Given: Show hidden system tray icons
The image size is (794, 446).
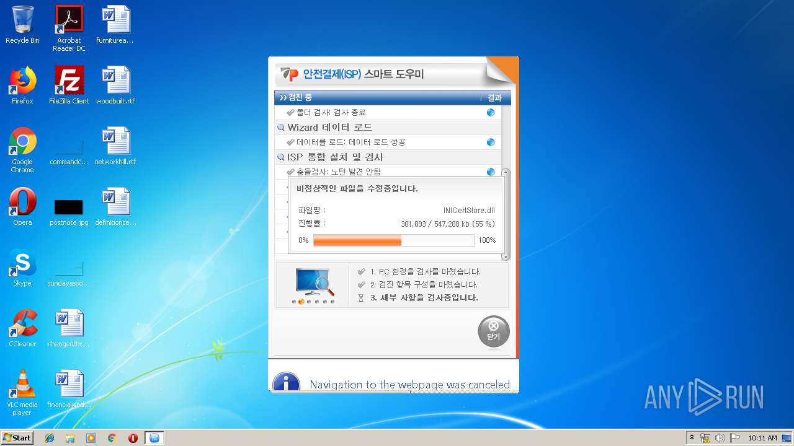Looking at the screenshot, I should coord(692,438).
